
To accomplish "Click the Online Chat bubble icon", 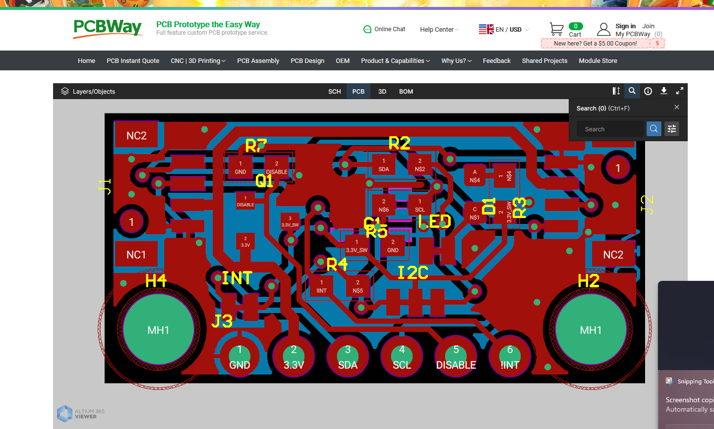I will click(x=367, y=29).
